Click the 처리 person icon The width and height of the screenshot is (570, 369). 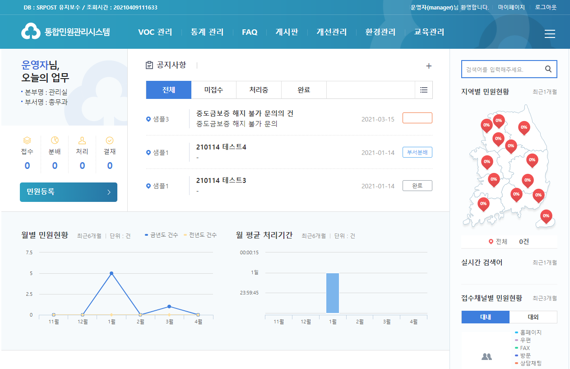(x=82, y=140)
